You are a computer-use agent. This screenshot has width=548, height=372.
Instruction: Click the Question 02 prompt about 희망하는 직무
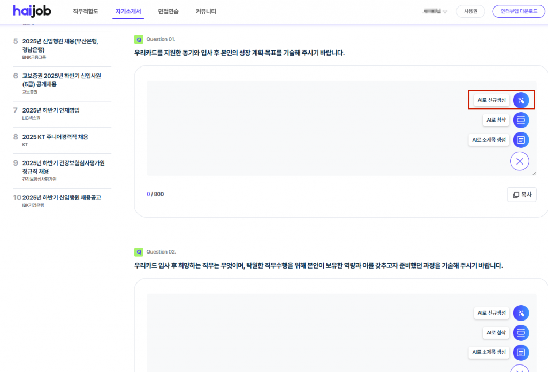pos(319,266)
